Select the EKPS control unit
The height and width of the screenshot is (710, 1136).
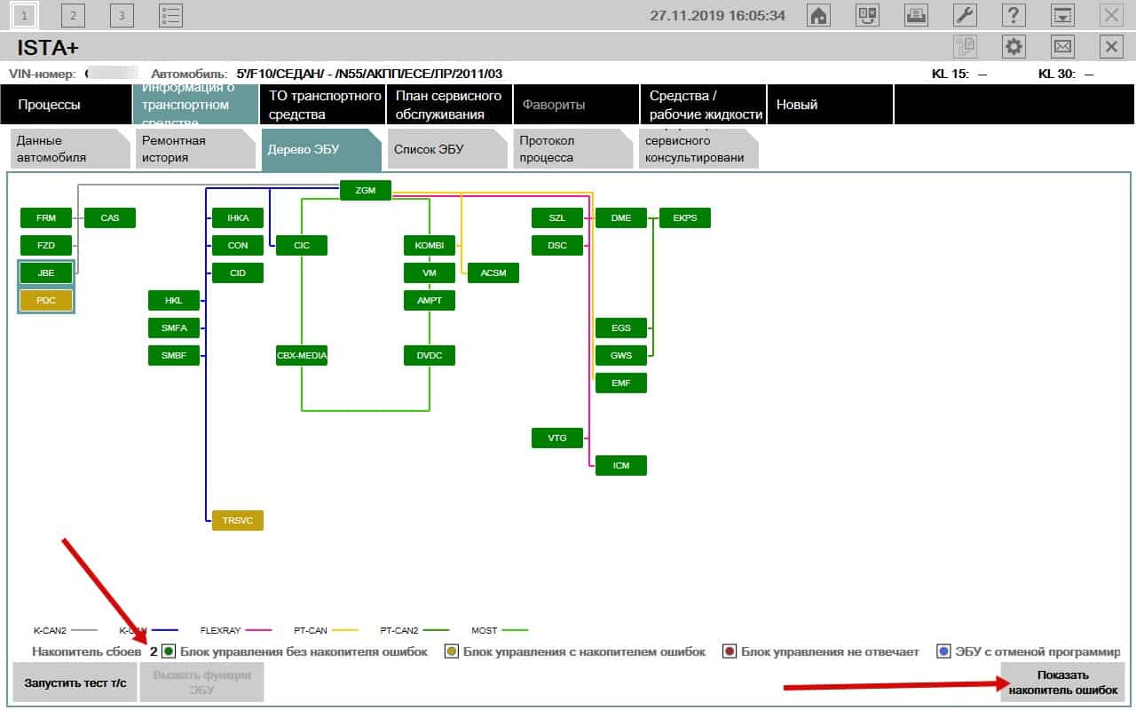[x=685, y=217]
